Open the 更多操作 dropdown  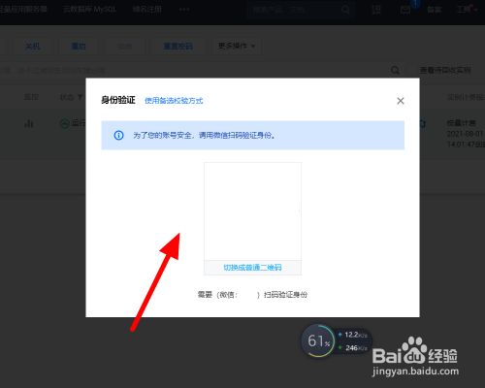pyautogui.click(x=237, y=47)
